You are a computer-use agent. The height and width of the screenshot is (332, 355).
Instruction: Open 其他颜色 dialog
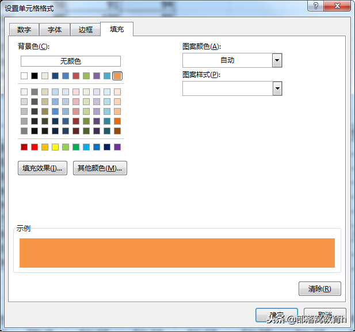100,168
